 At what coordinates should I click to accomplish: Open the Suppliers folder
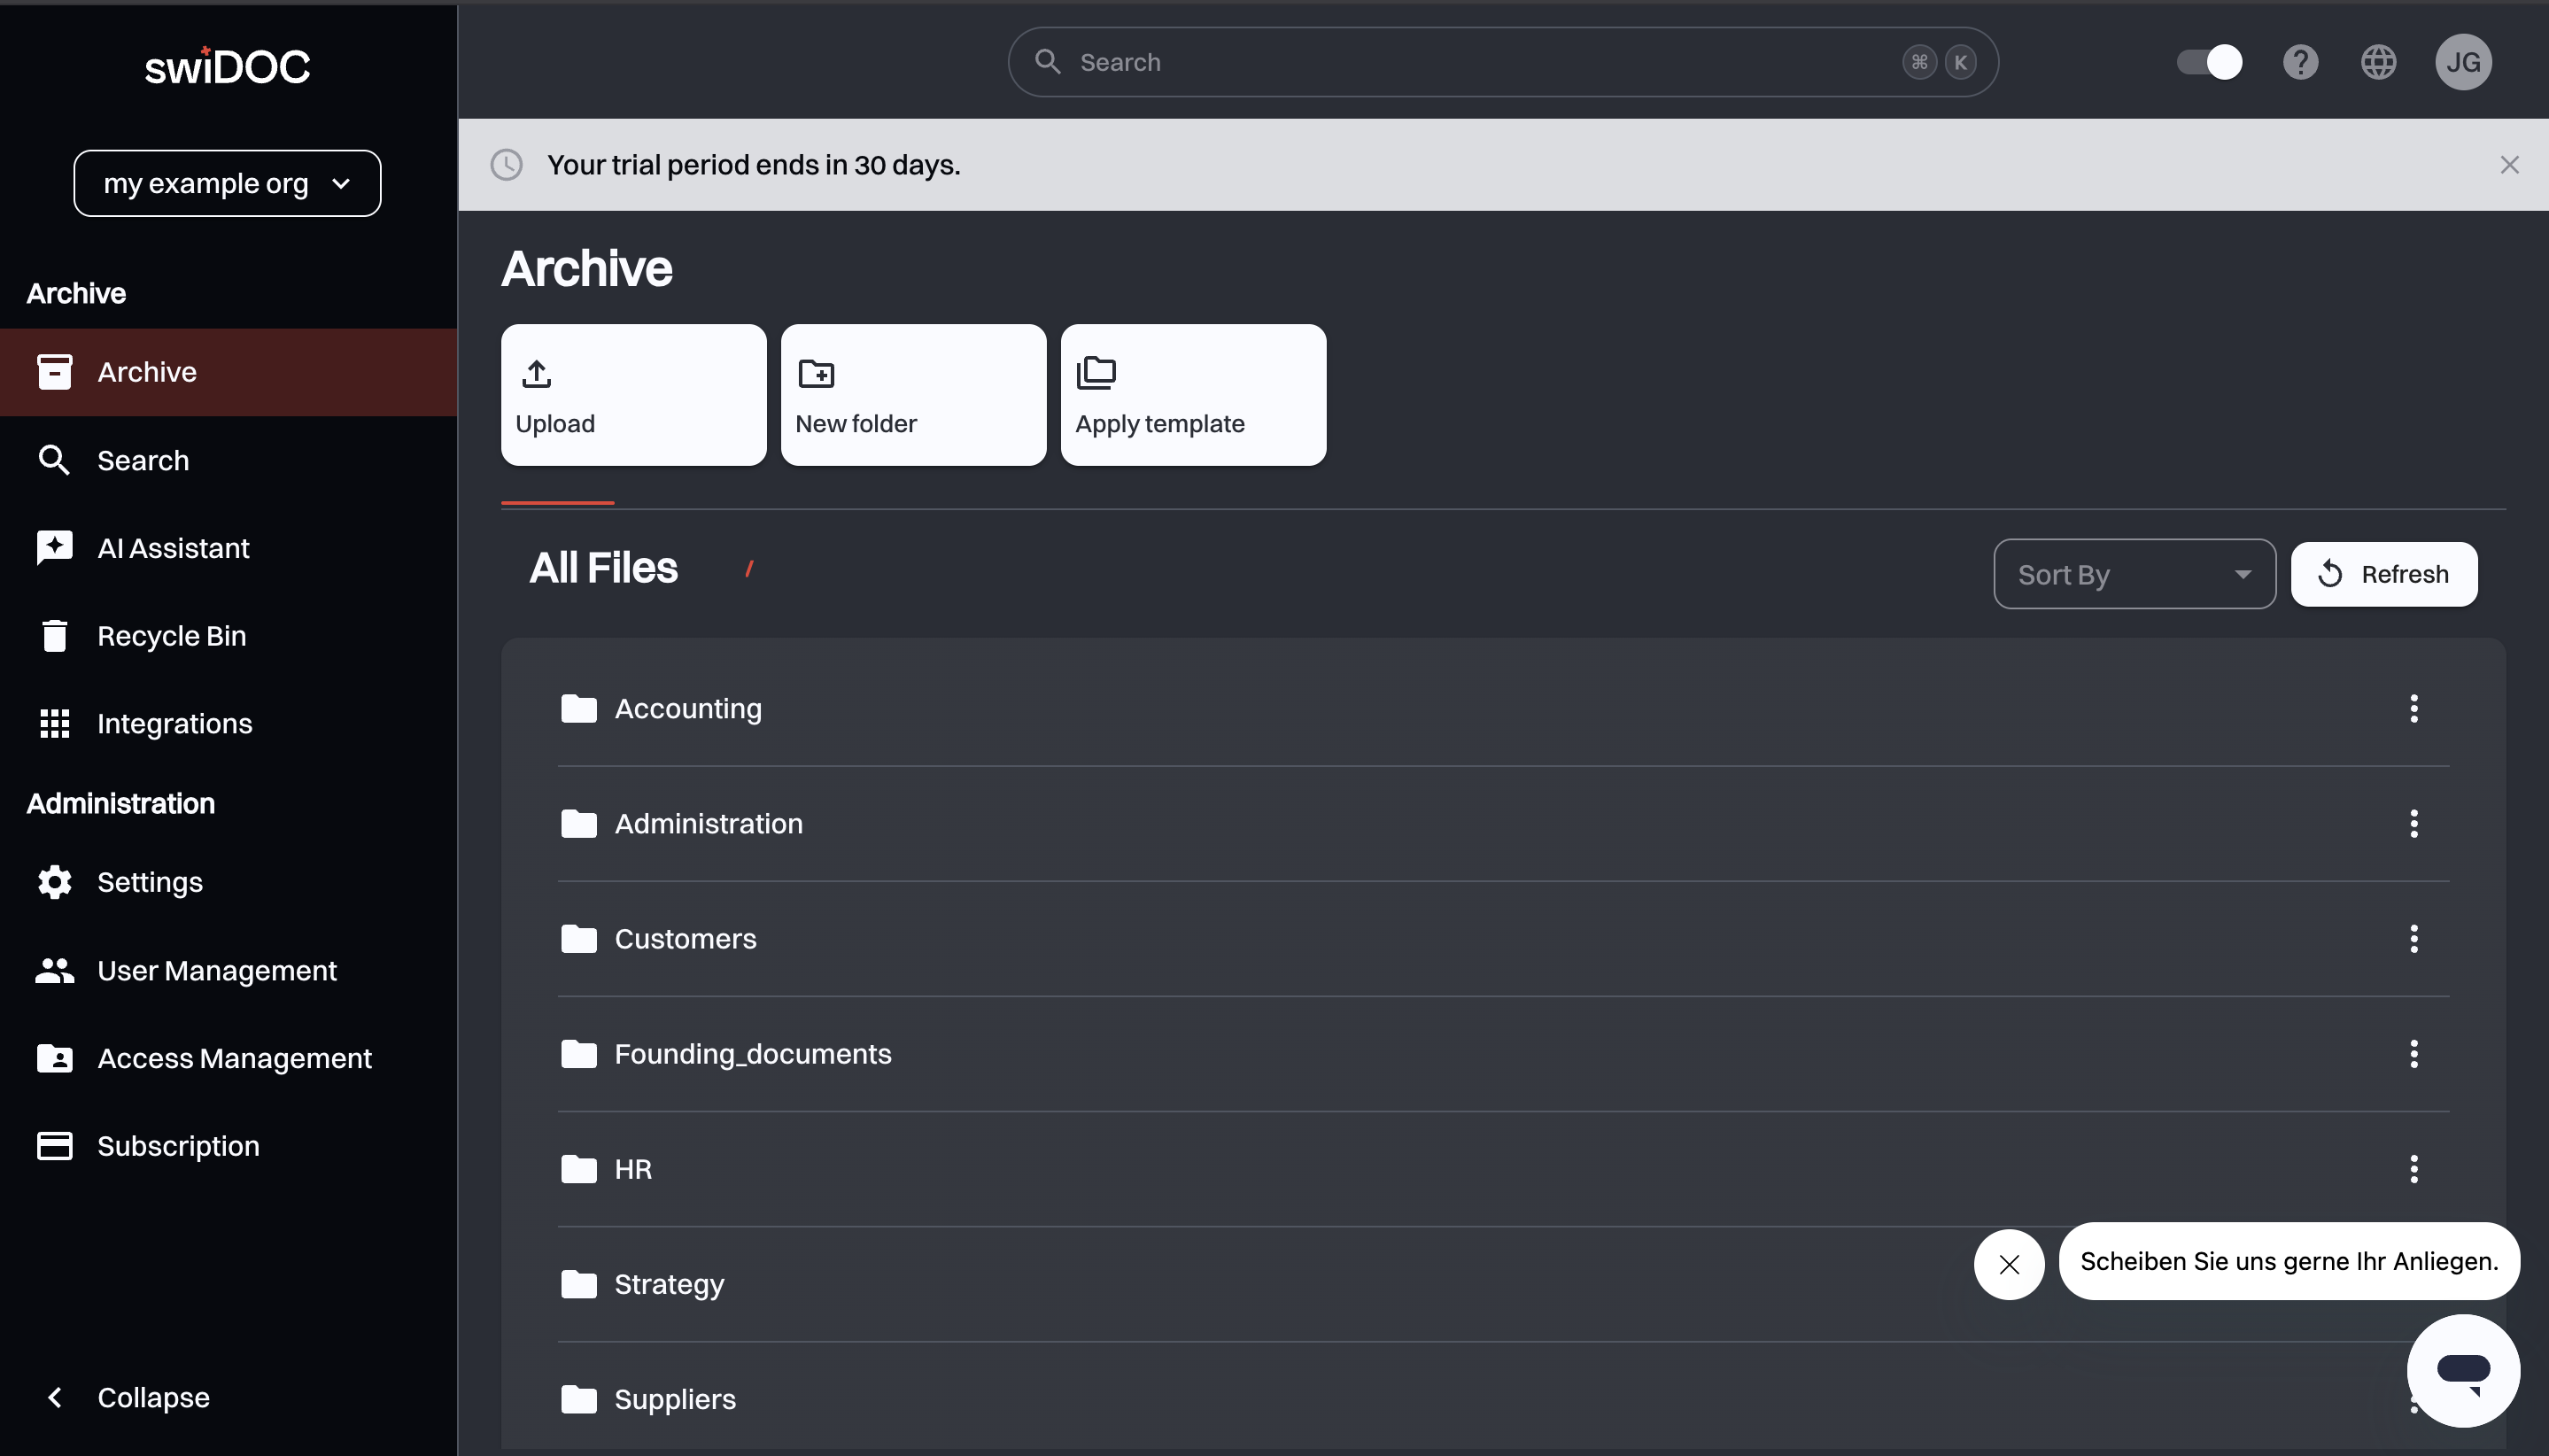point(1503,1398)
